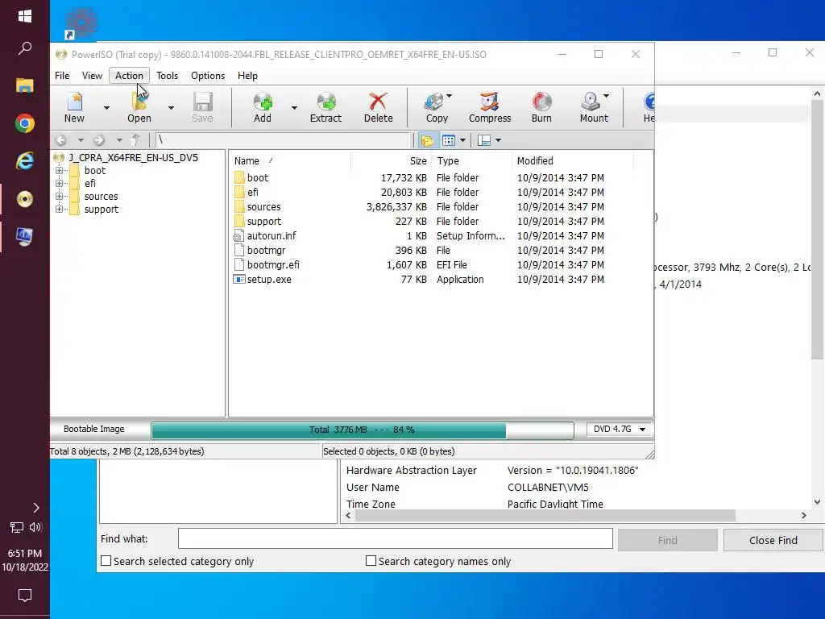
Task: Expand hidden taskbar icons chevron
Action: tap(35, 508)
